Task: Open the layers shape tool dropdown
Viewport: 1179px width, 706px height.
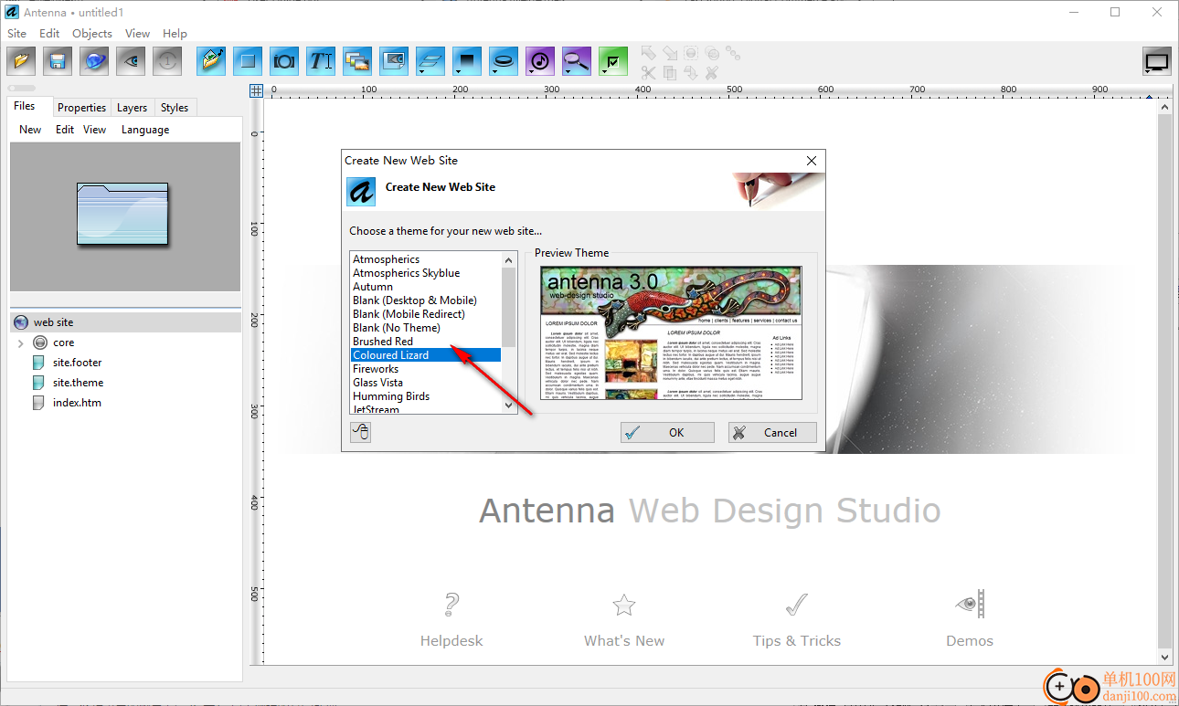Action: [x=430, y=61]
